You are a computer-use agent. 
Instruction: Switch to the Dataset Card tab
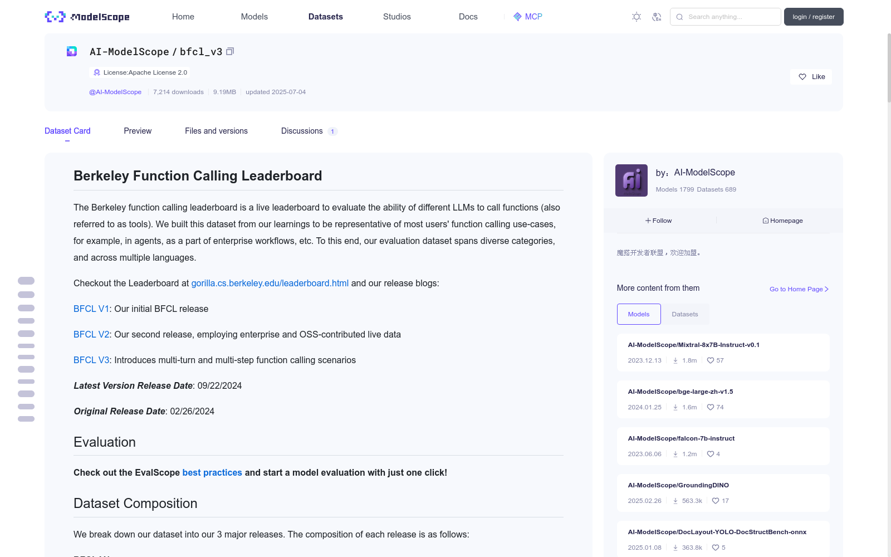tap(67, 131)
